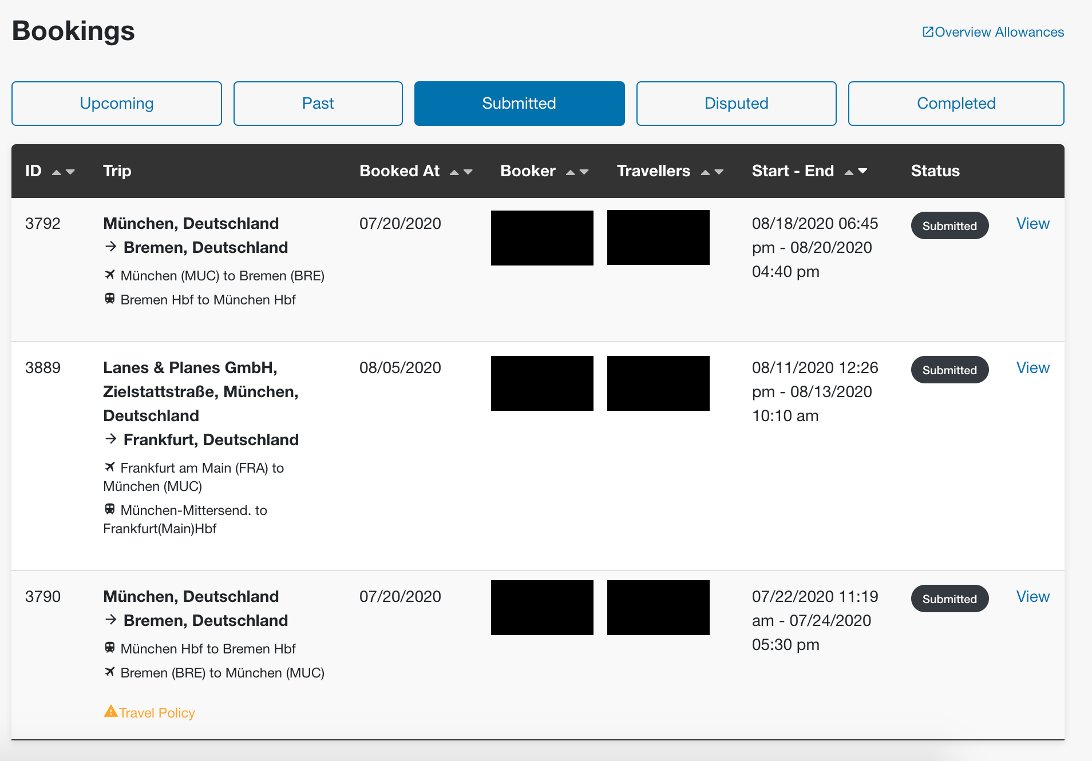The width and height of the screenshot is (1092, 761).
Task: Open the Disputed tab
Action: [x=737, y=104]
